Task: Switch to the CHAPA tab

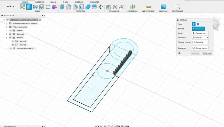Action: tap(65, 2)
